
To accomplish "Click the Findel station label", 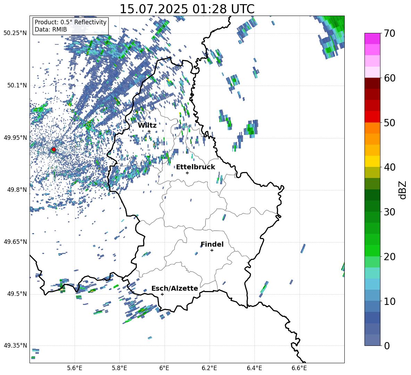I will (212, 244).
